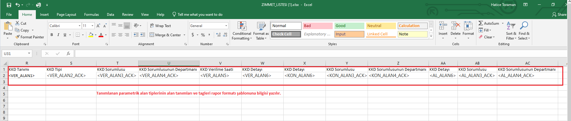Viewport: 571px width, 121px height.
Task: Increase font size with the large A icon
Action: pyautogui.click(x=98, y=26)
